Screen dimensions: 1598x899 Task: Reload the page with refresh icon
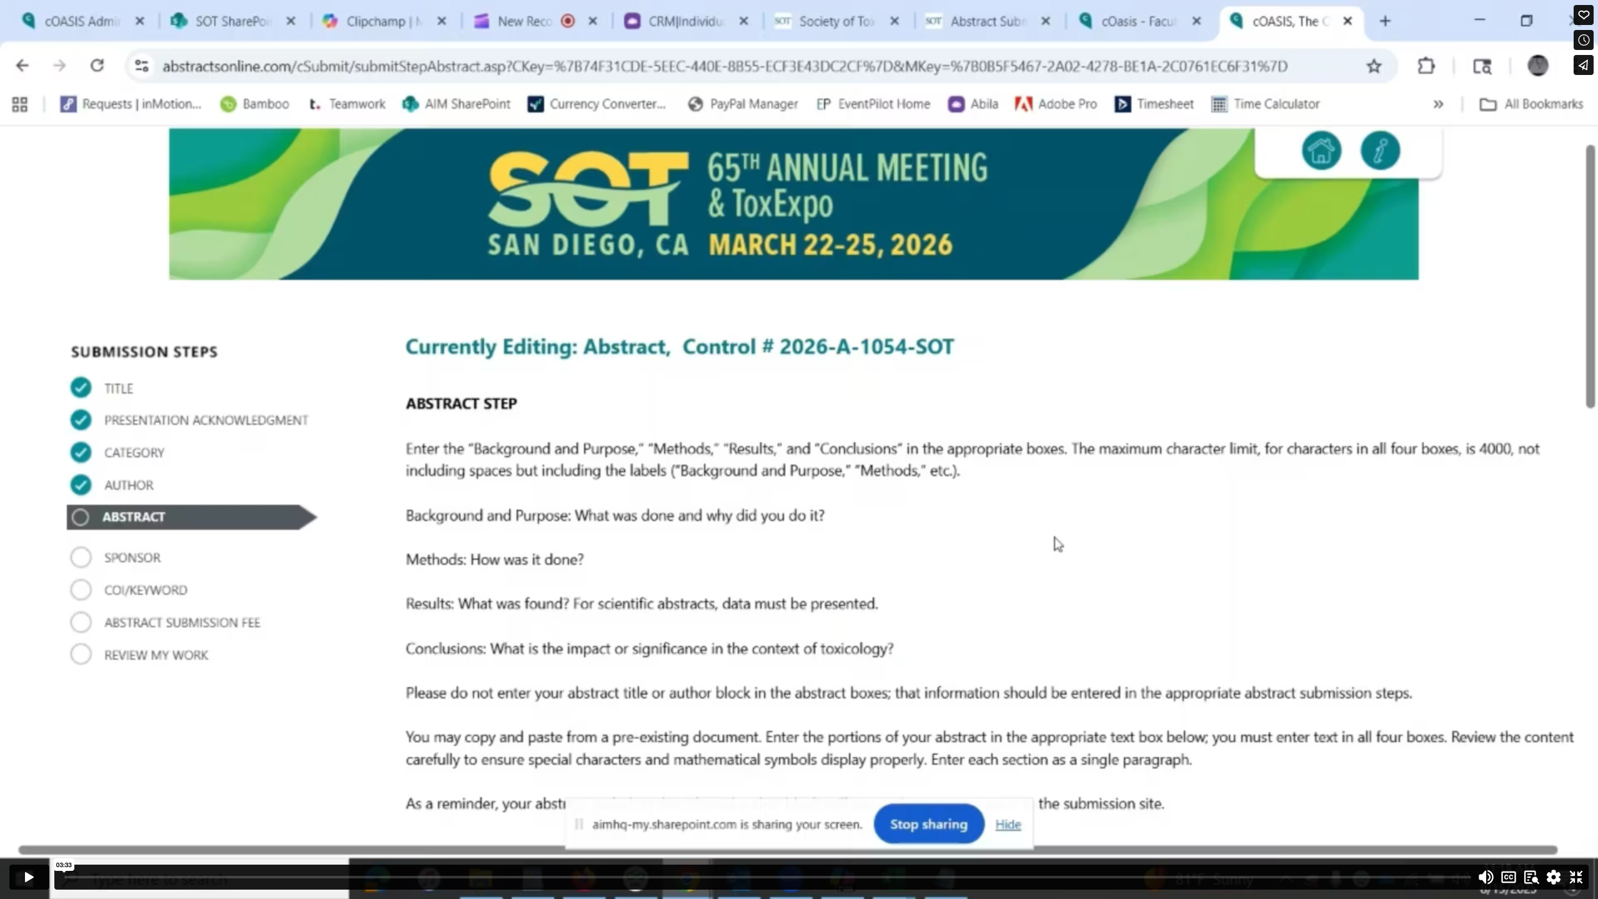point(97,66)
